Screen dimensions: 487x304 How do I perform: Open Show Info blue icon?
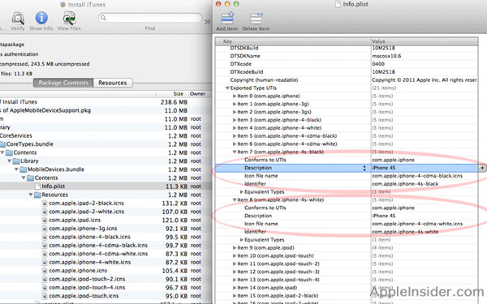[41, 18]
